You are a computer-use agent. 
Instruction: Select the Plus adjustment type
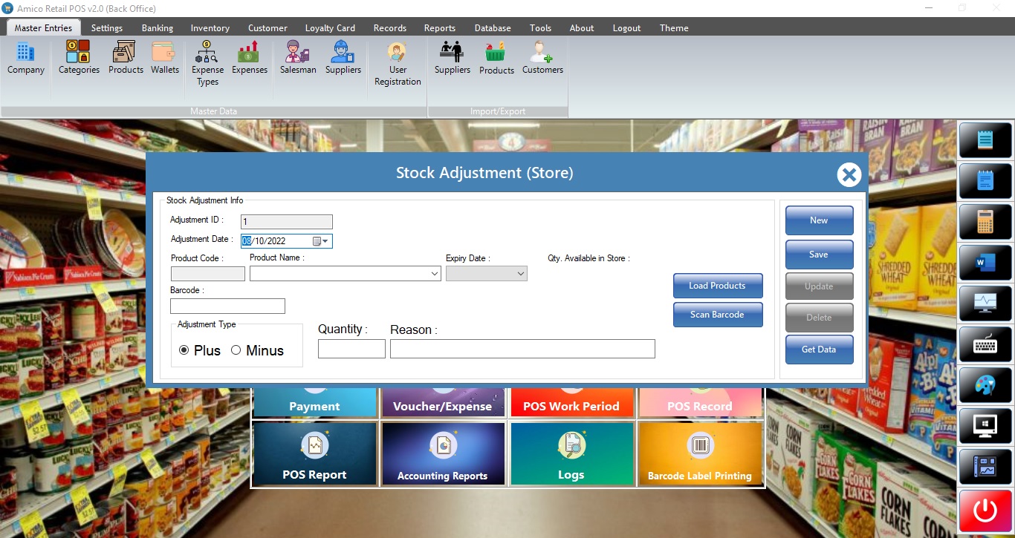click(184, 350)
